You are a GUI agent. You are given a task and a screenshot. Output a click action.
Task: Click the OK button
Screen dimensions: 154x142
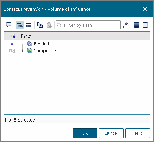tap(85, 133)
